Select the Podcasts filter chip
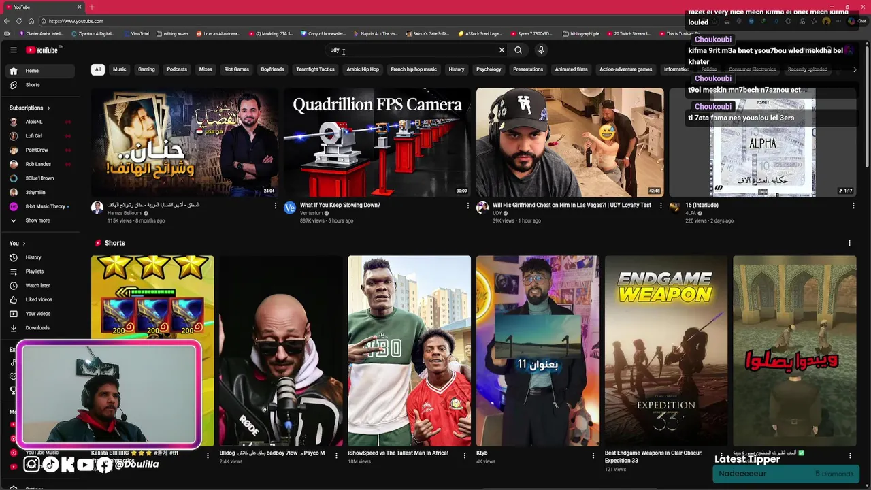 177,69
